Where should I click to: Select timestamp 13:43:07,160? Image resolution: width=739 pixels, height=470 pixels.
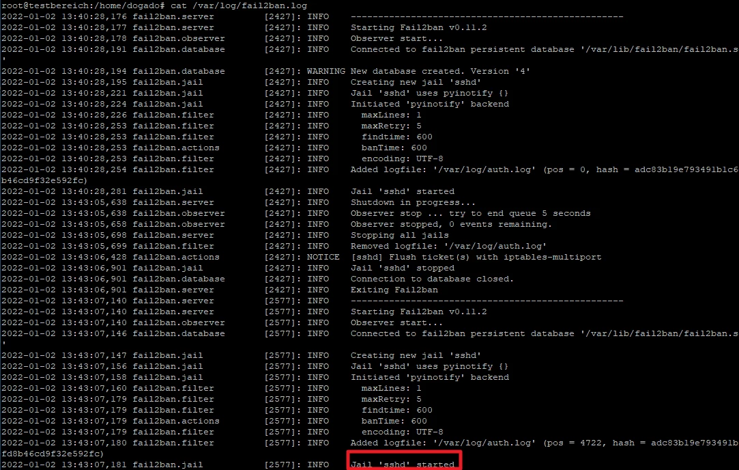pos(93,388)
